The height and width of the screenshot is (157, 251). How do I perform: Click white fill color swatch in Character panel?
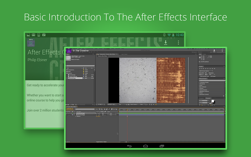[x=213, y=101]
